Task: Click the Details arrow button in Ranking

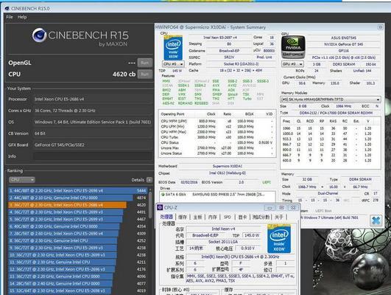Action: pyautogui.click(x=149, y=180)
